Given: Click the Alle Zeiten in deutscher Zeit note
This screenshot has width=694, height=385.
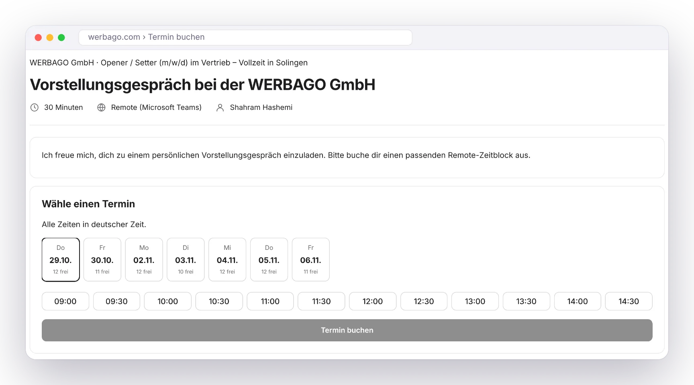Looking at the screenshot, I should coord(94,225).
